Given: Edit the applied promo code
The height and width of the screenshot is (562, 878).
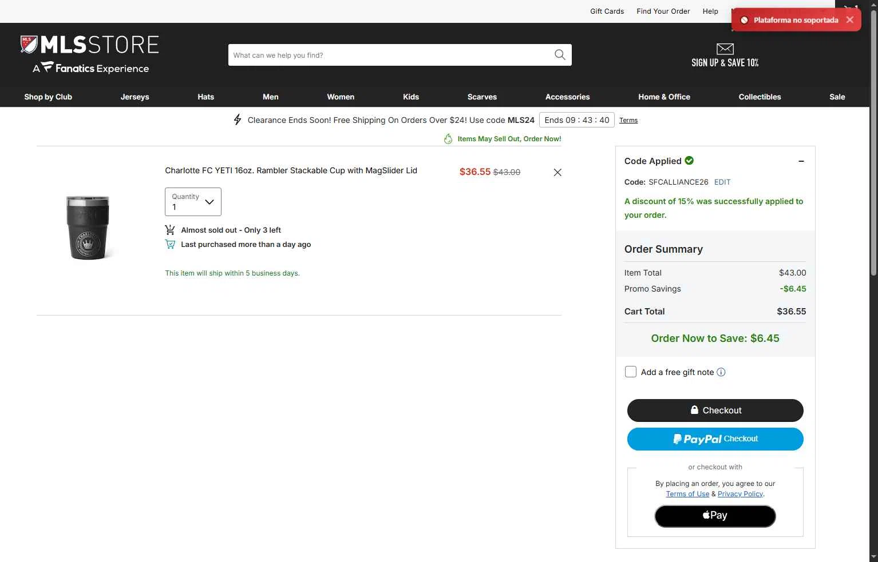Looking at the screenshot, I should point(722,182).
